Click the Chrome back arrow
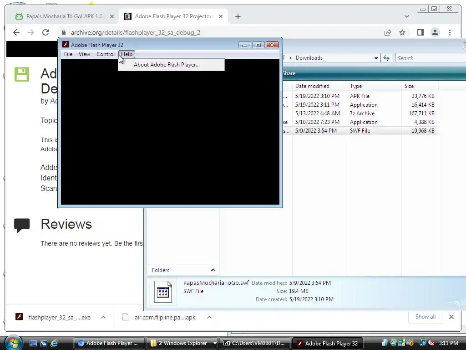The width and height of the screenshot is (466, 350). click(x=16, y=32)
